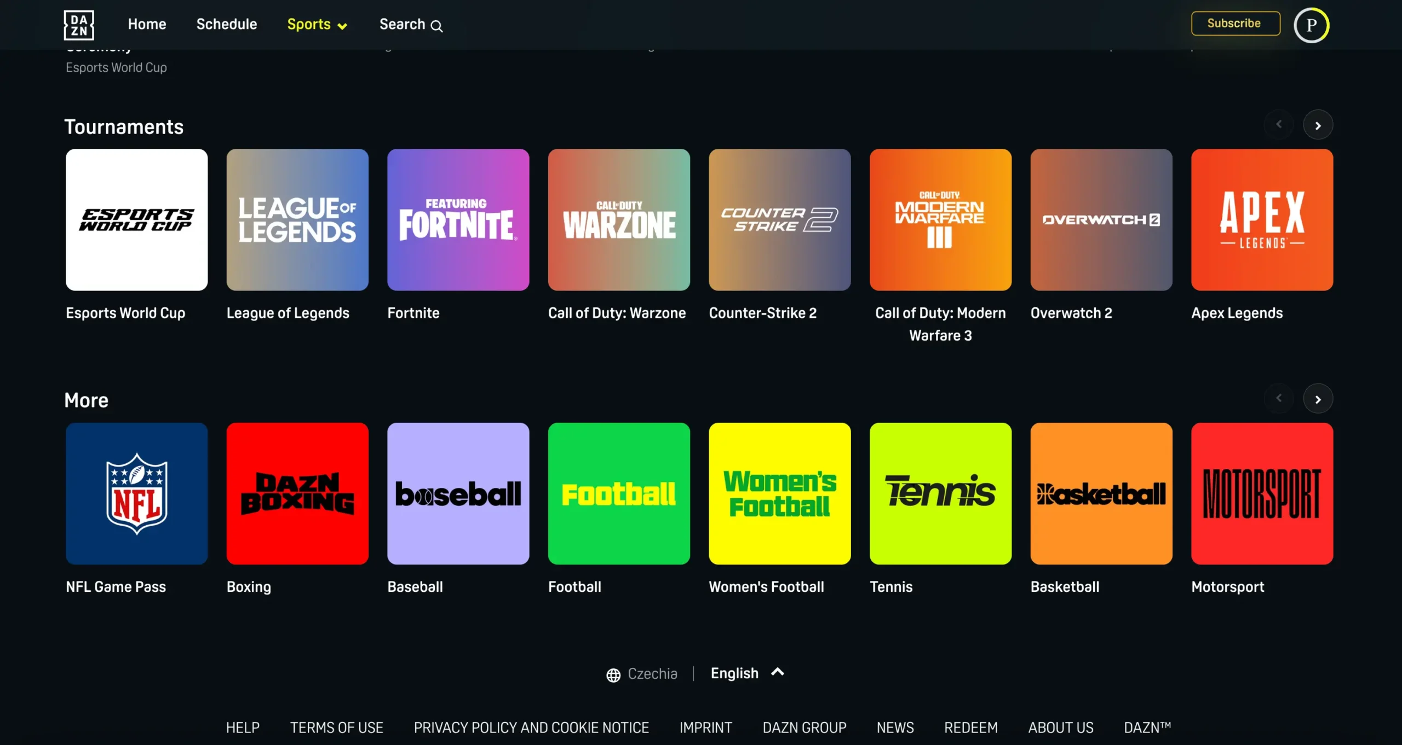Click the Home menu tab
This screenshot has height=745, width=1402.
[145, 24]
